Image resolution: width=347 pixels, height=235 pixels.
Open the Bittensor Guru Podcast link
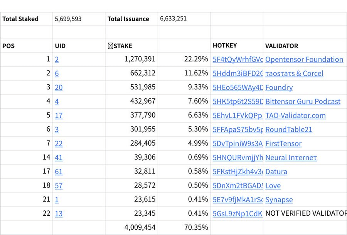pyautogui.click(x=303, y=101)
